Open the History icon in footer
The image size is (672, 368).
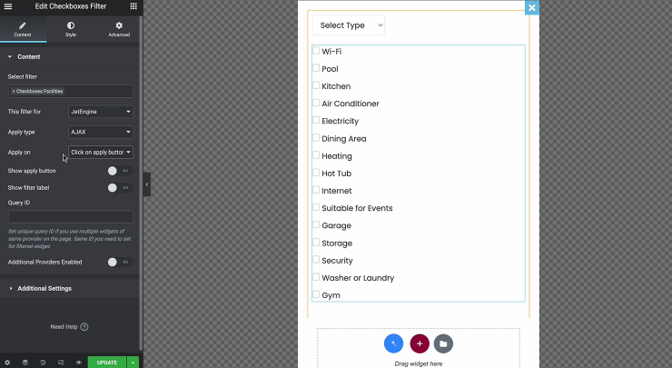(43, 363)
